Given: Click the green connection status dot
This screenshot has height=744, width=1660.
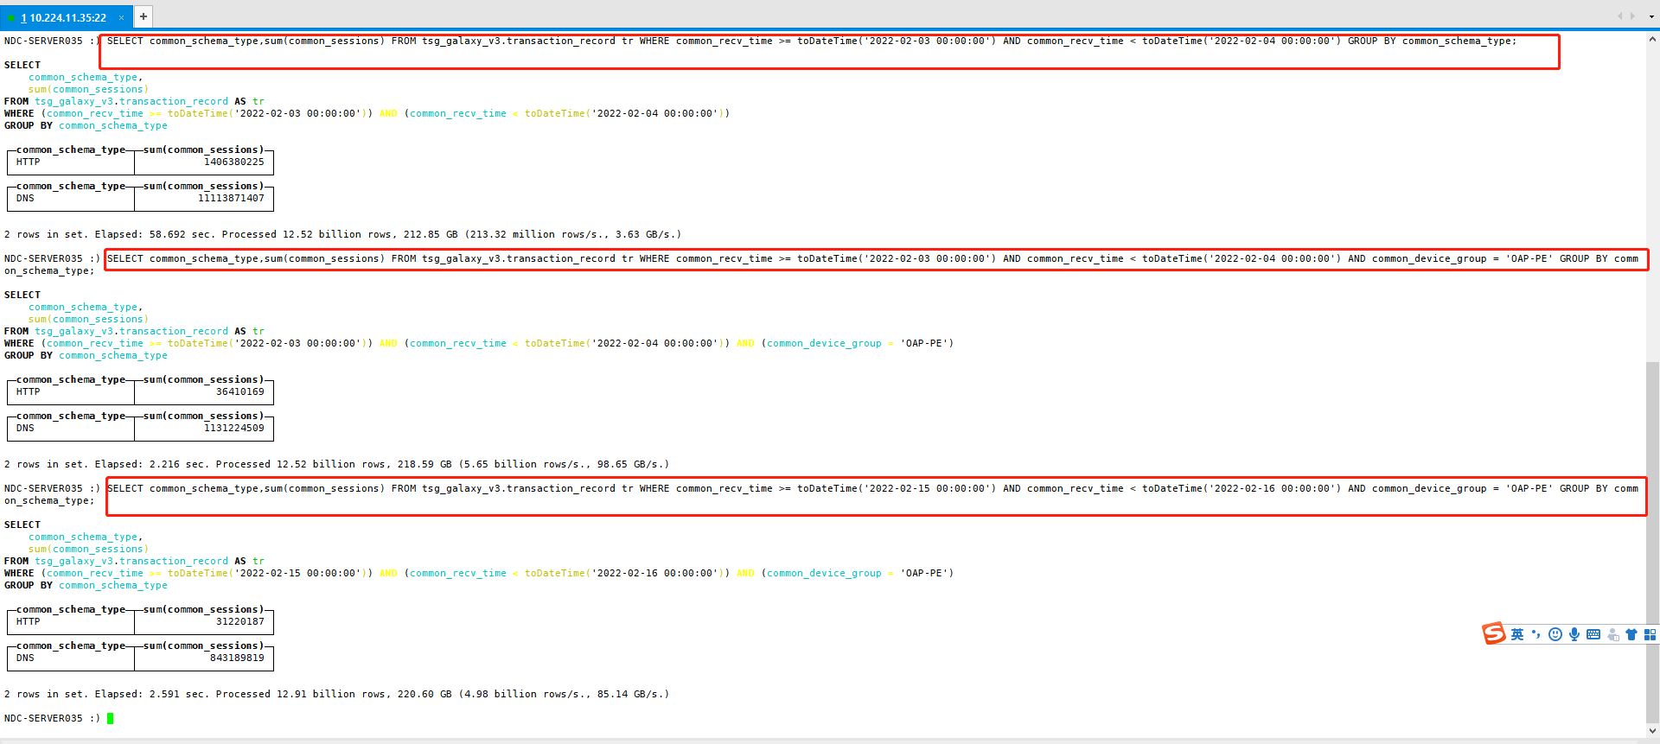Looking at the screenshot, I should tap(11, 17).
